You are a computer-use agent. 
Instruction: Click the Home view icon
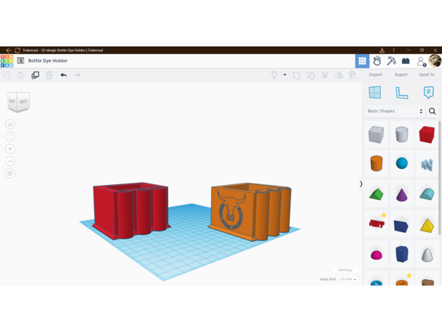click(10, 124)
